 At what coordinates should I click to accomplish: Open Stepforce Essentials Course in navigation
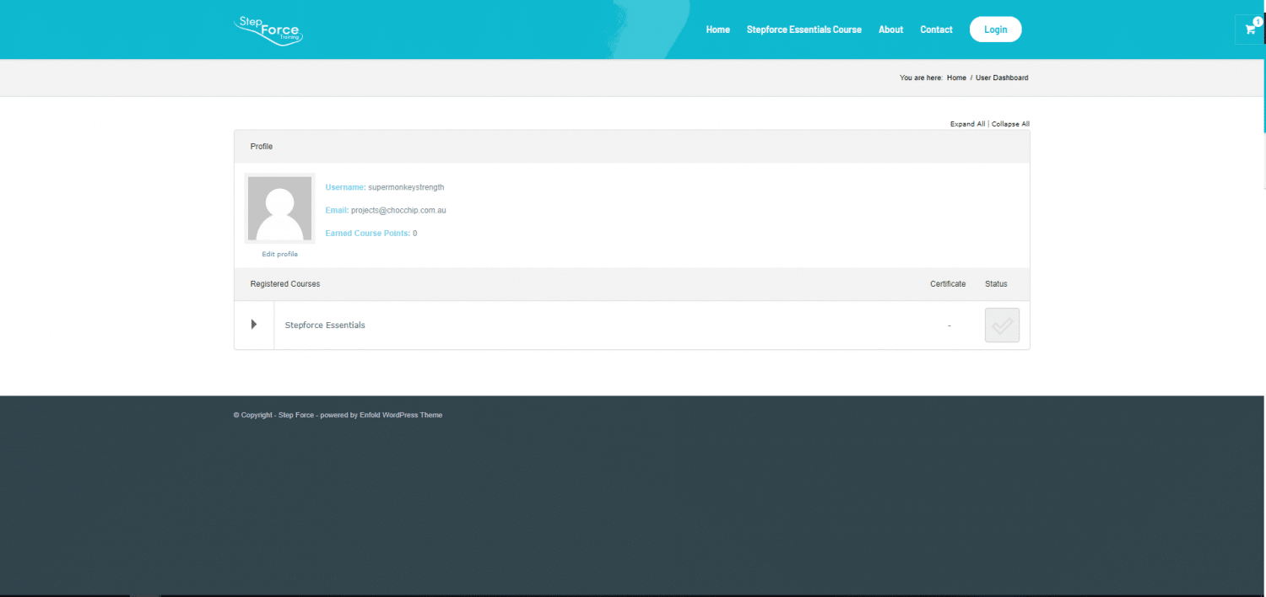[803, 30]
